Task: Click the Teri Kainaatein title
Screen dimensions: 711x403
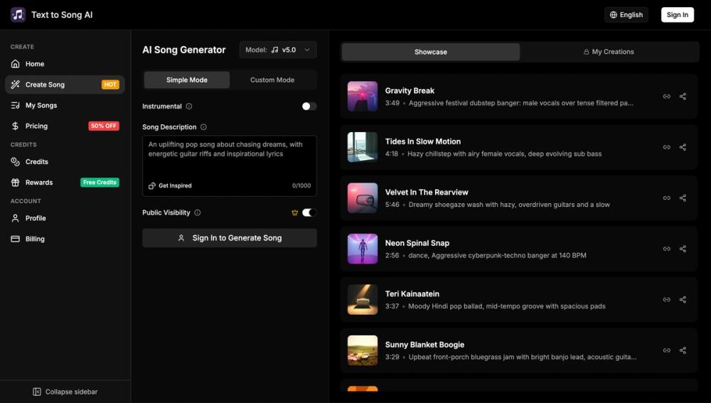Action: tap(412, 294)
